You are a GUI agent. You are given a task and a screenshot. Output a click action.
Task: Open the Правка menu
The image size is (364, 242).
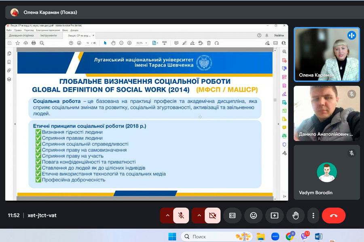(18, 30)
